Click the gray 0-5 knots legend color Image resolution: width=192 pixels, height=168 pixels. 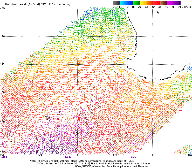tap(116, 3)
